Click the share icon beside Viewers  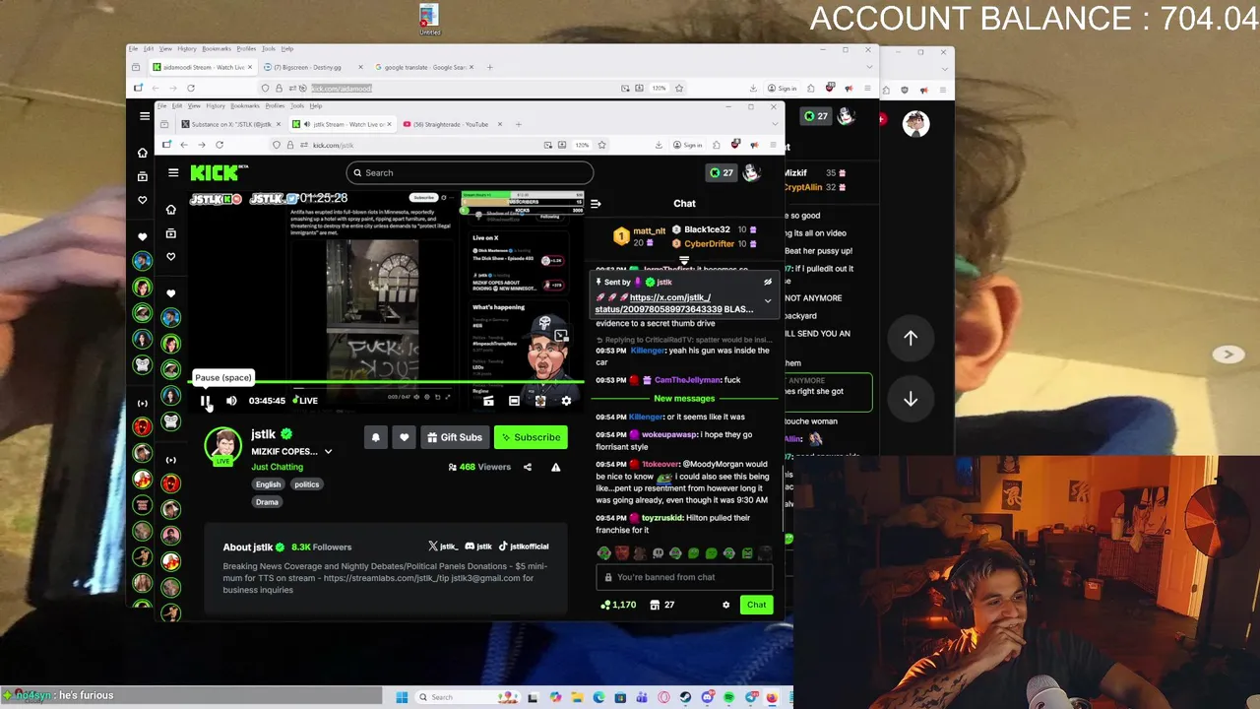tap(528, 467)
